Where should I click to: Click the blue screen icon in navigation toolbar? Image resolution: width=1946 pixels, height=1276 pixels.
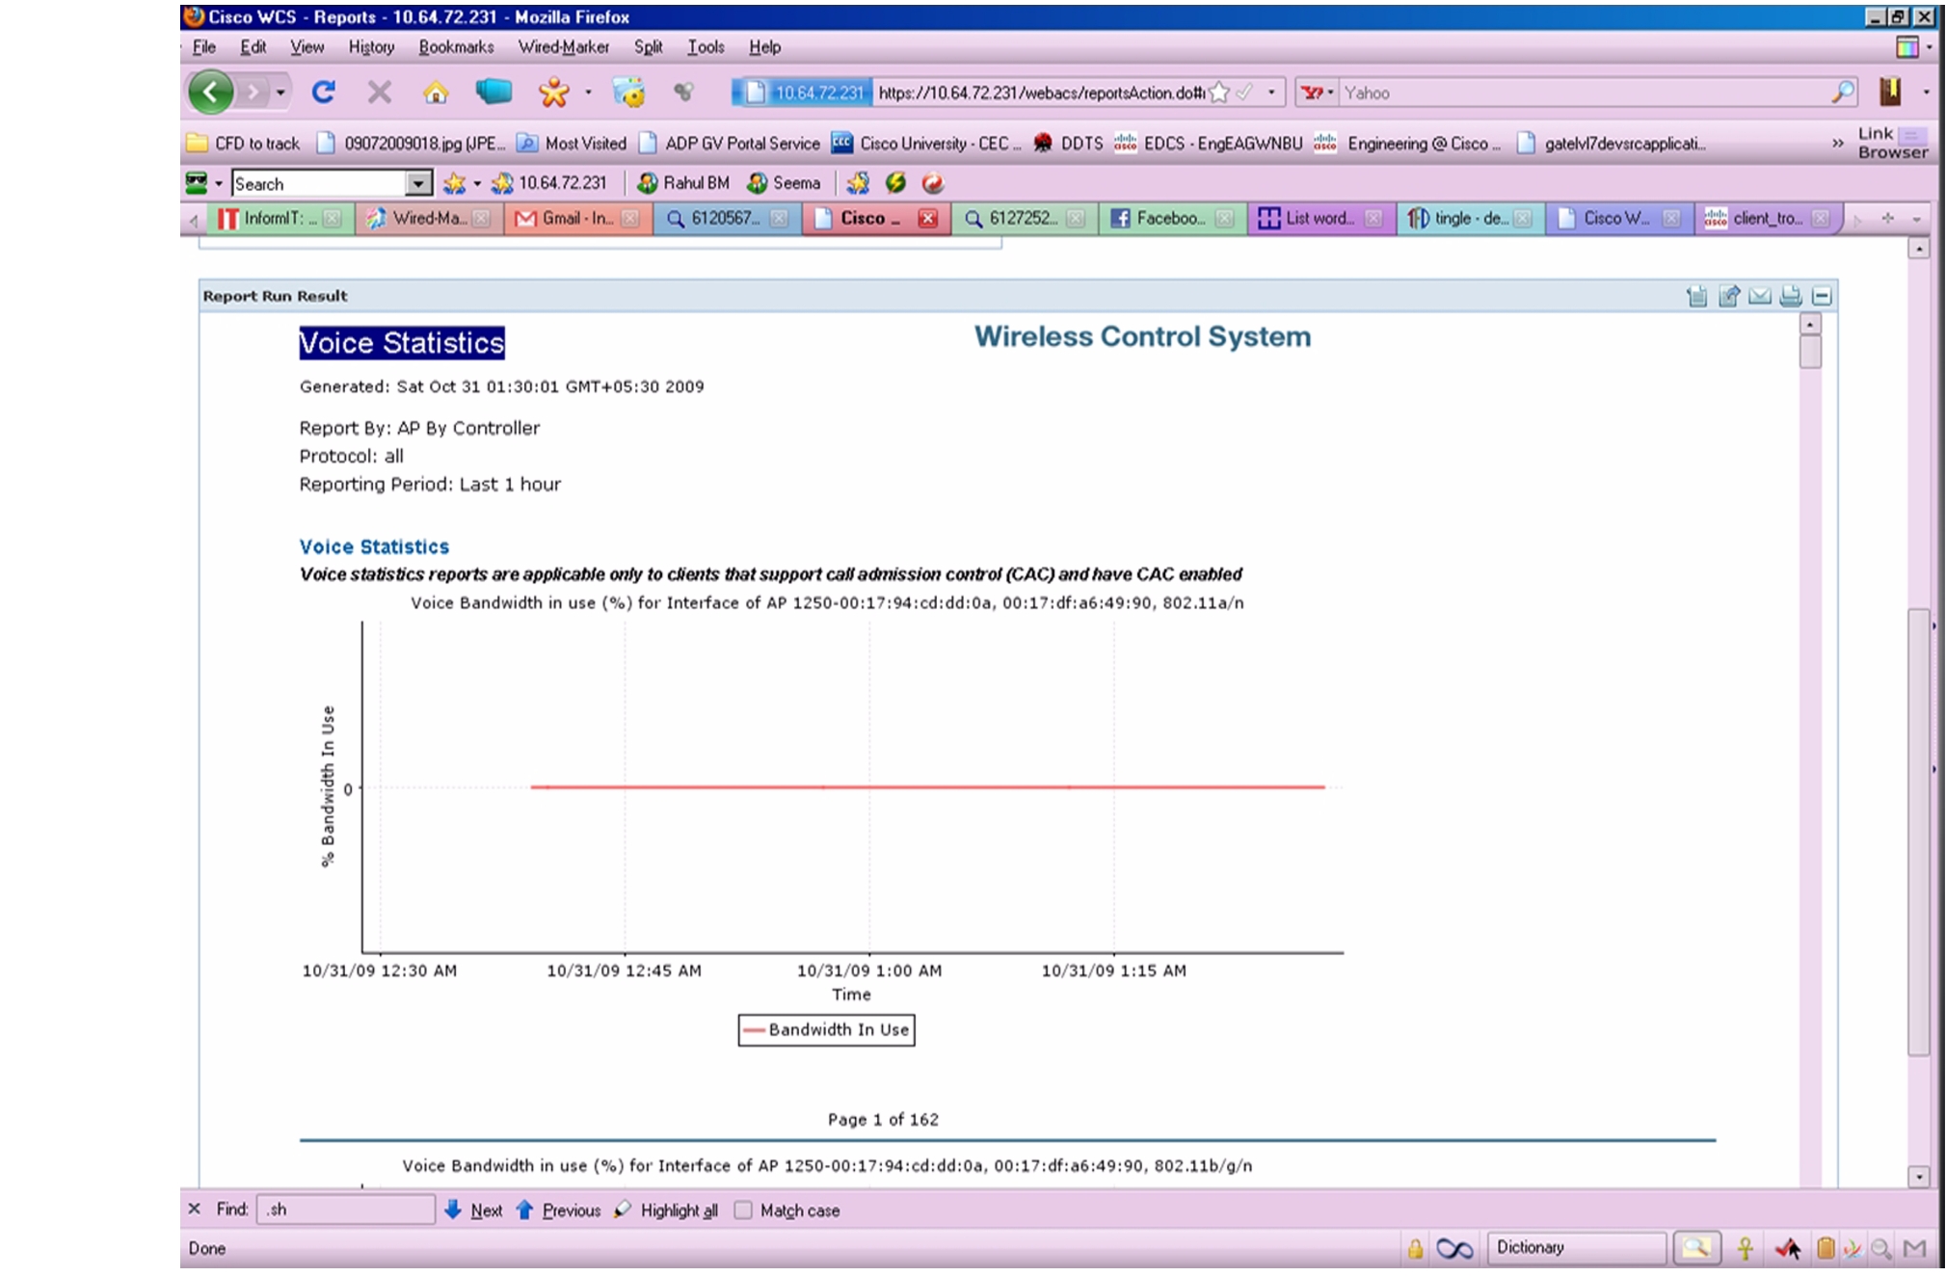[x=493, y=92]
